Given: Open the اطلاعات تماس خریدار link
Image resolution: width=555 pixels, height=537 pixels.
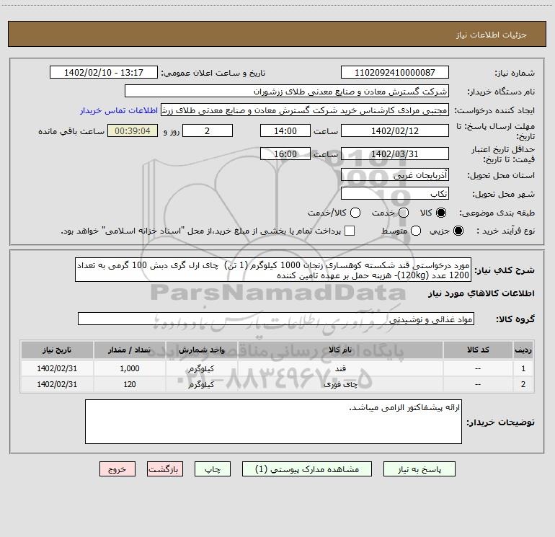Looking at the screenshot, I should pyautogui.click(x=119, y=110).
